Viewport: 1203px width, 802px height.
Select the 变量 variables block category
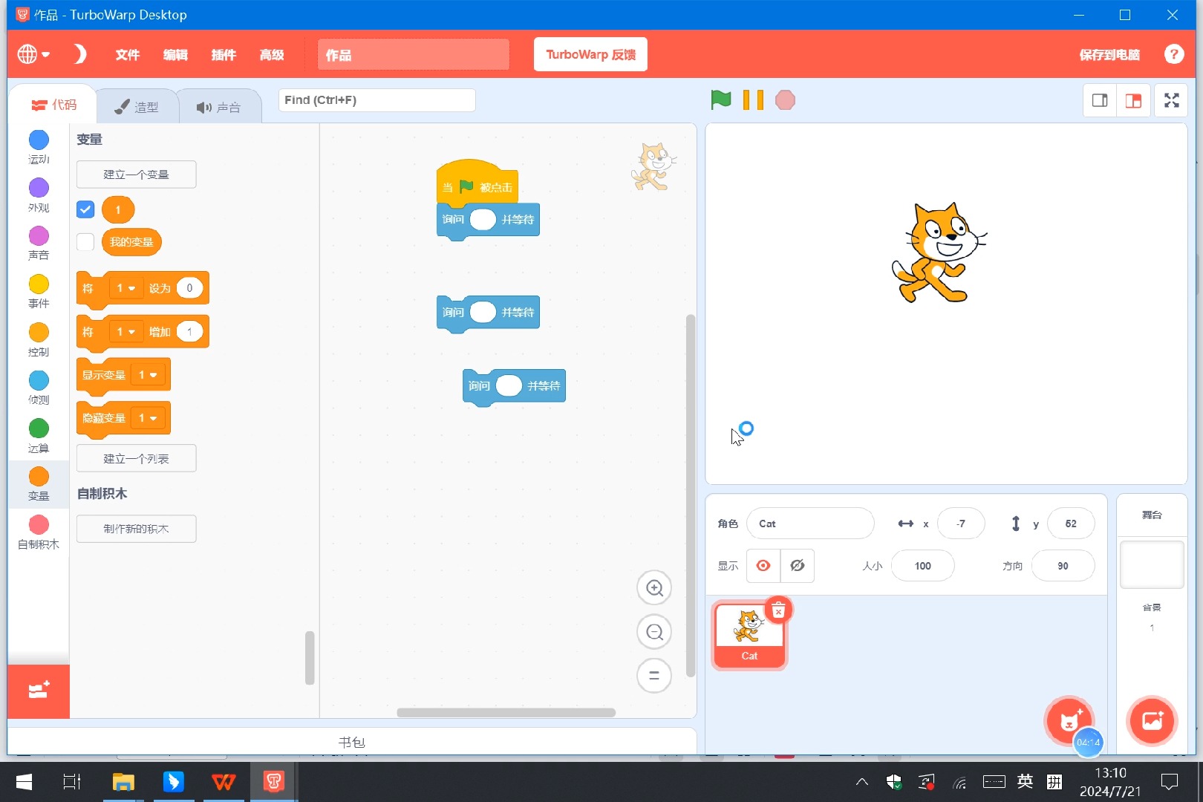(39, 484)
